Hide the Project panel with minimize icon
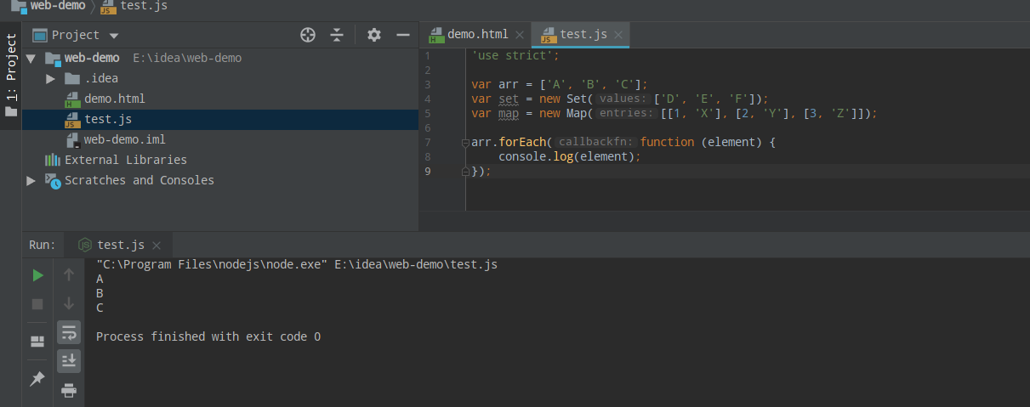The width and height of the screenshot is (1030, 407). point(402,35)
